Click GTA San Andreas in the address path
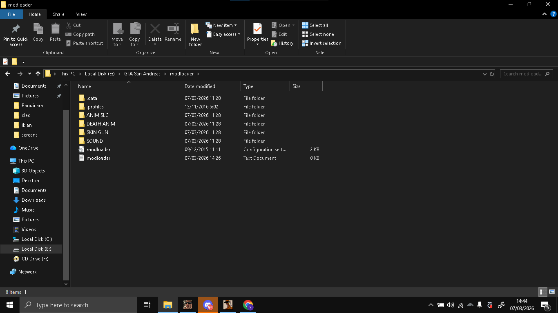The width and height of the screenshot is (558, 313). 142,74
